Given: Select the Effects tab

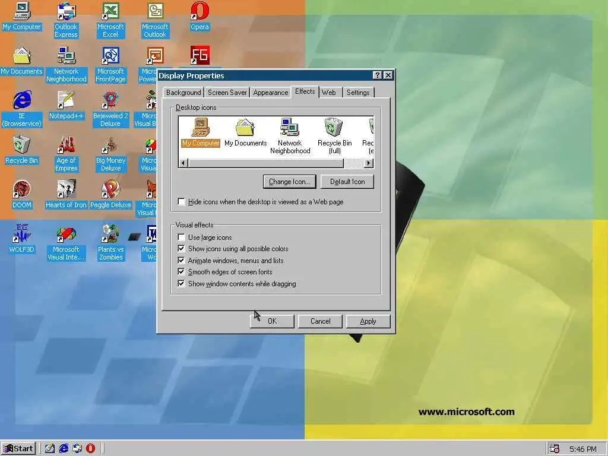Looking at the screenshot, I should click(x=305, y=91).
